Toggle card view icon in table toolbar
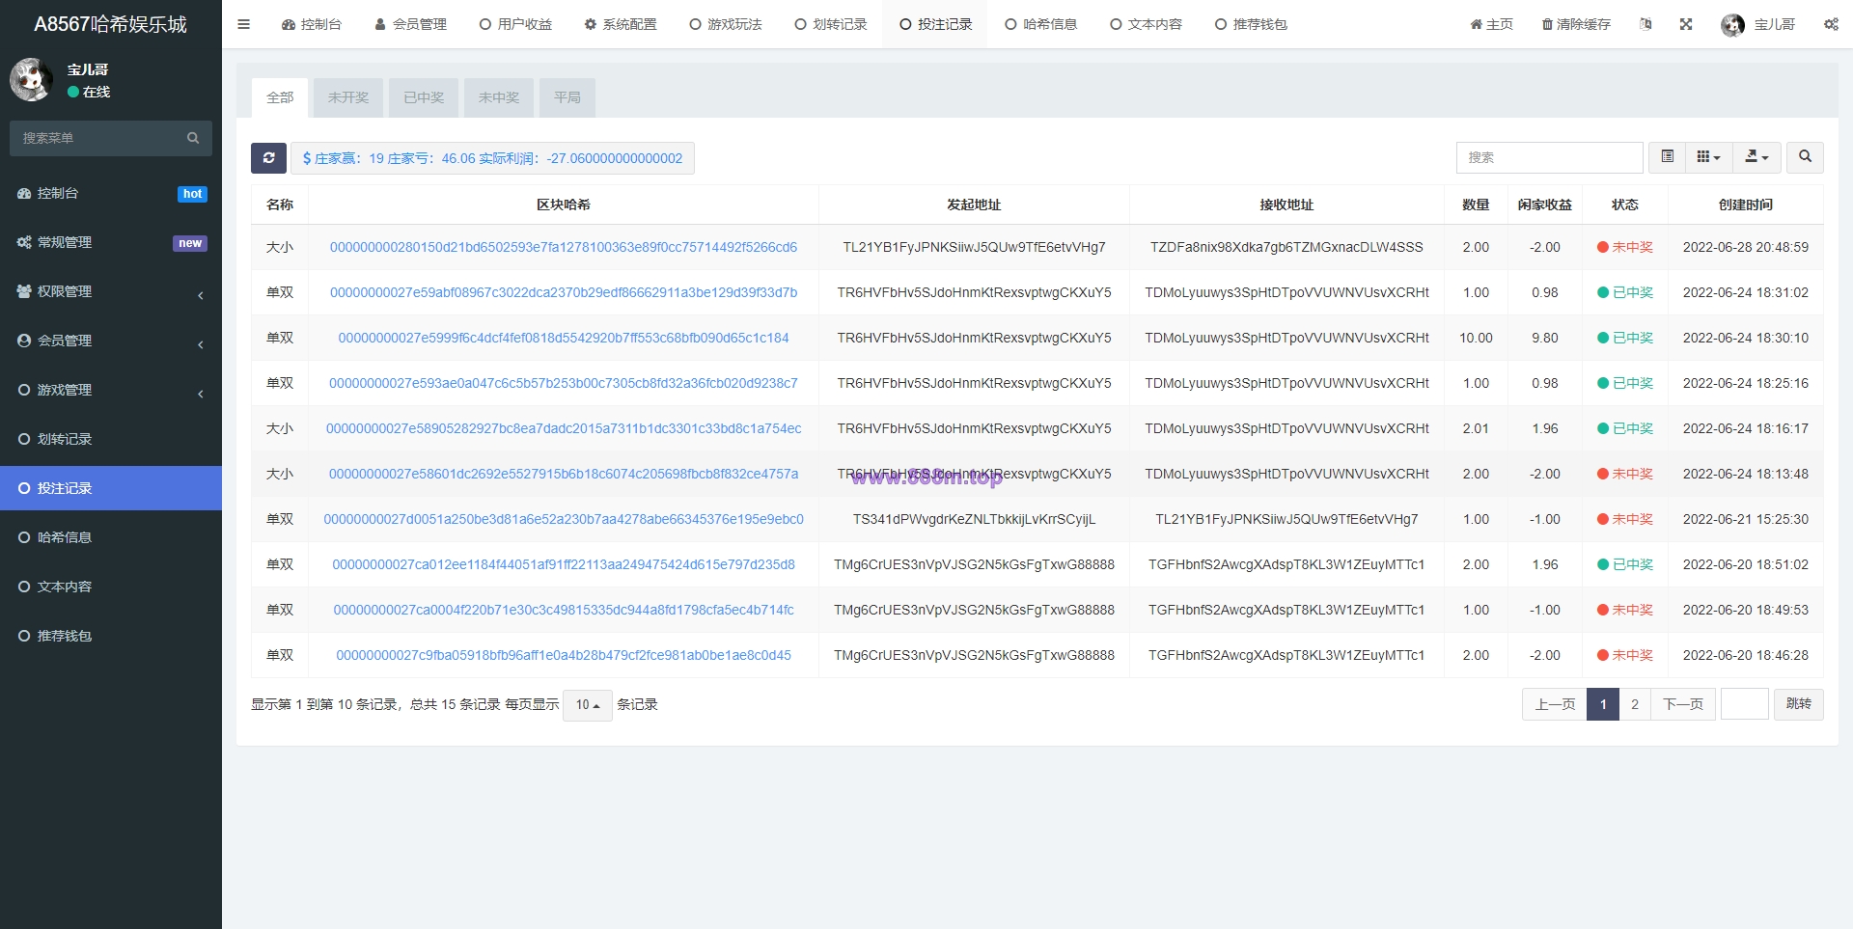Screen dimensions: 1853x929 tap(1667, 157)
